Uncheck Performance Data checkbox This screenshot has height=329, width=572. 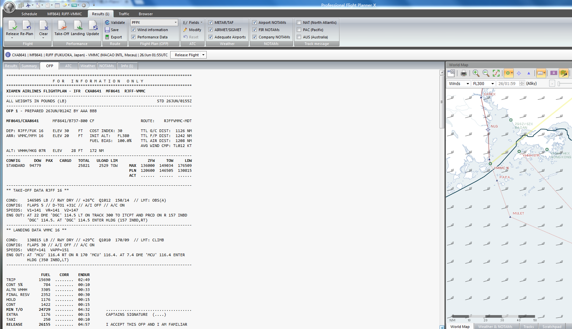click(133, 37)
